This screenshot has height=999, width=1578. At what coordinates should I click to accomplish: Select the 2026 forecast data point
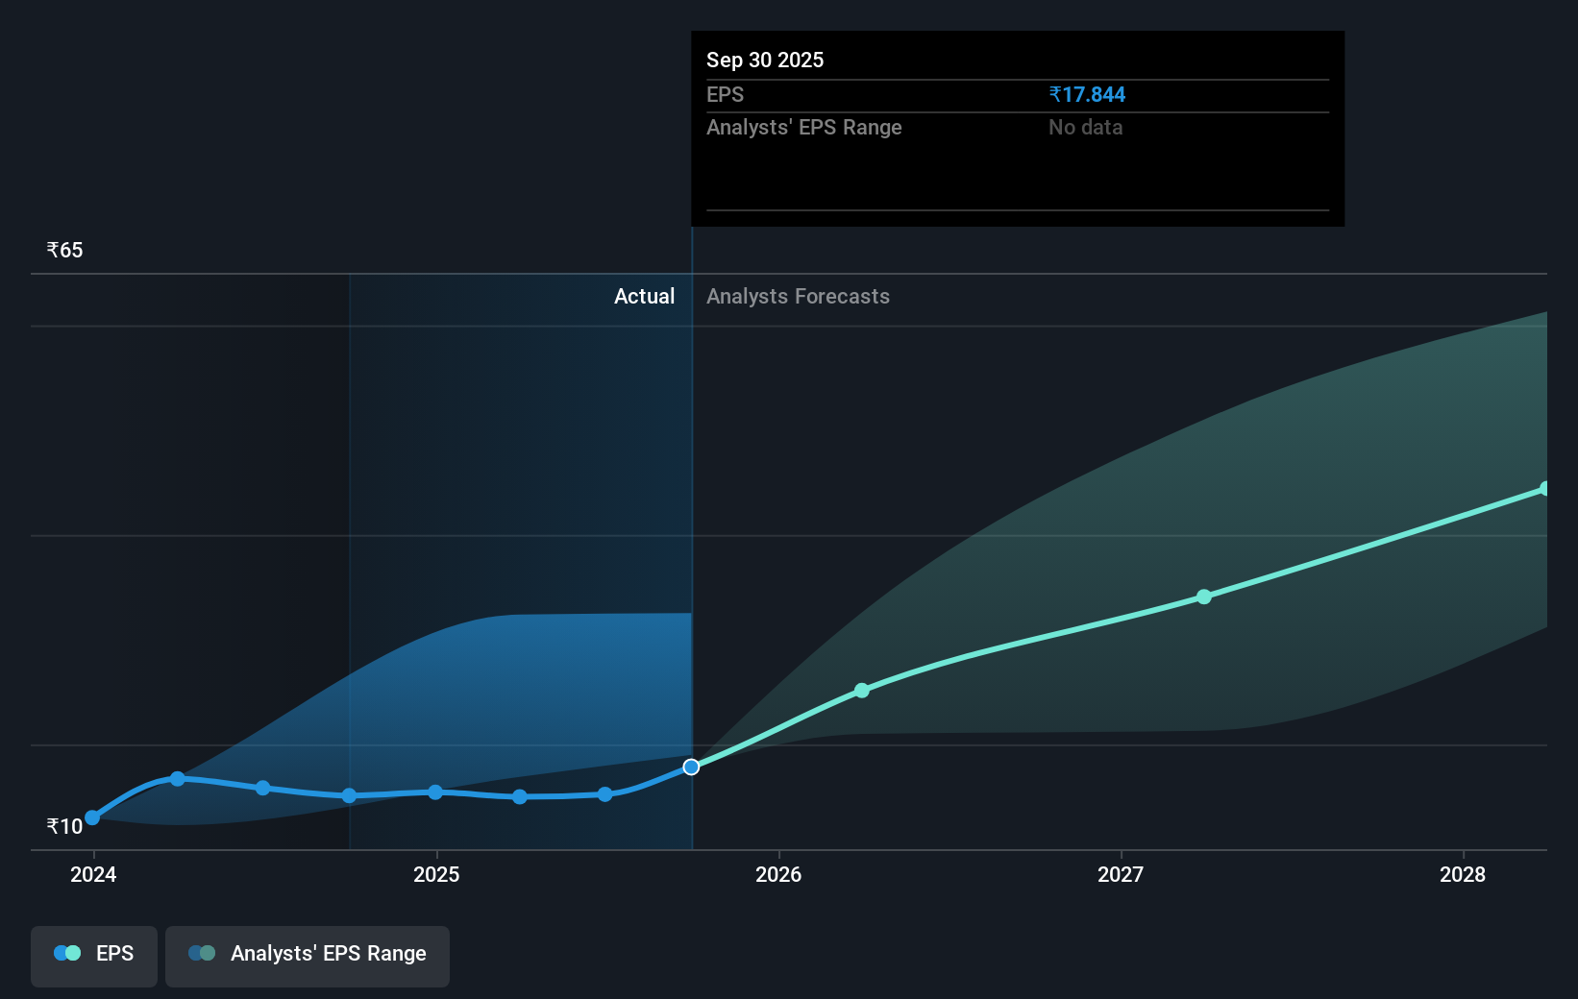pyautogui.click(x=862, y=690)
